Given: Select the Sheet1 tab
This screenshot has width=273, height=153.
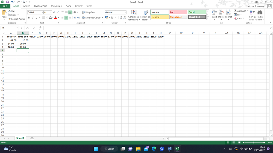Looking at the screenshot, I should point(20,138).
